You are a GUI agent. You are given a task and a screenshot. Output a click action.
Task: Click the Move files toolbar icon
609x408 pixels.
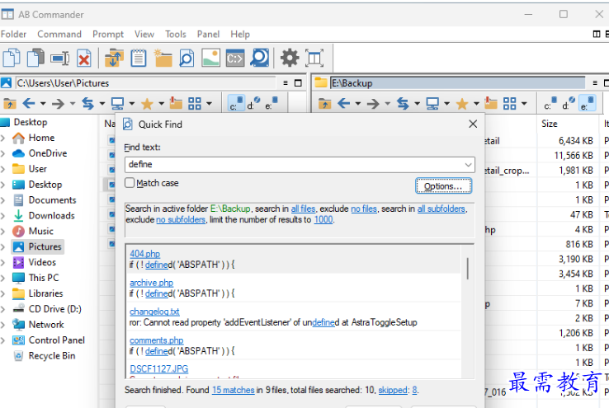click(35, 59)
